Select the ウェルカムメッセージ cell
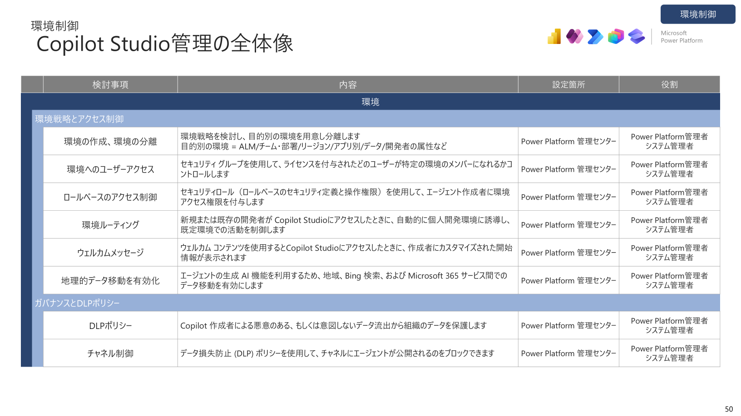The image size is (741, 416). (110, 252)
